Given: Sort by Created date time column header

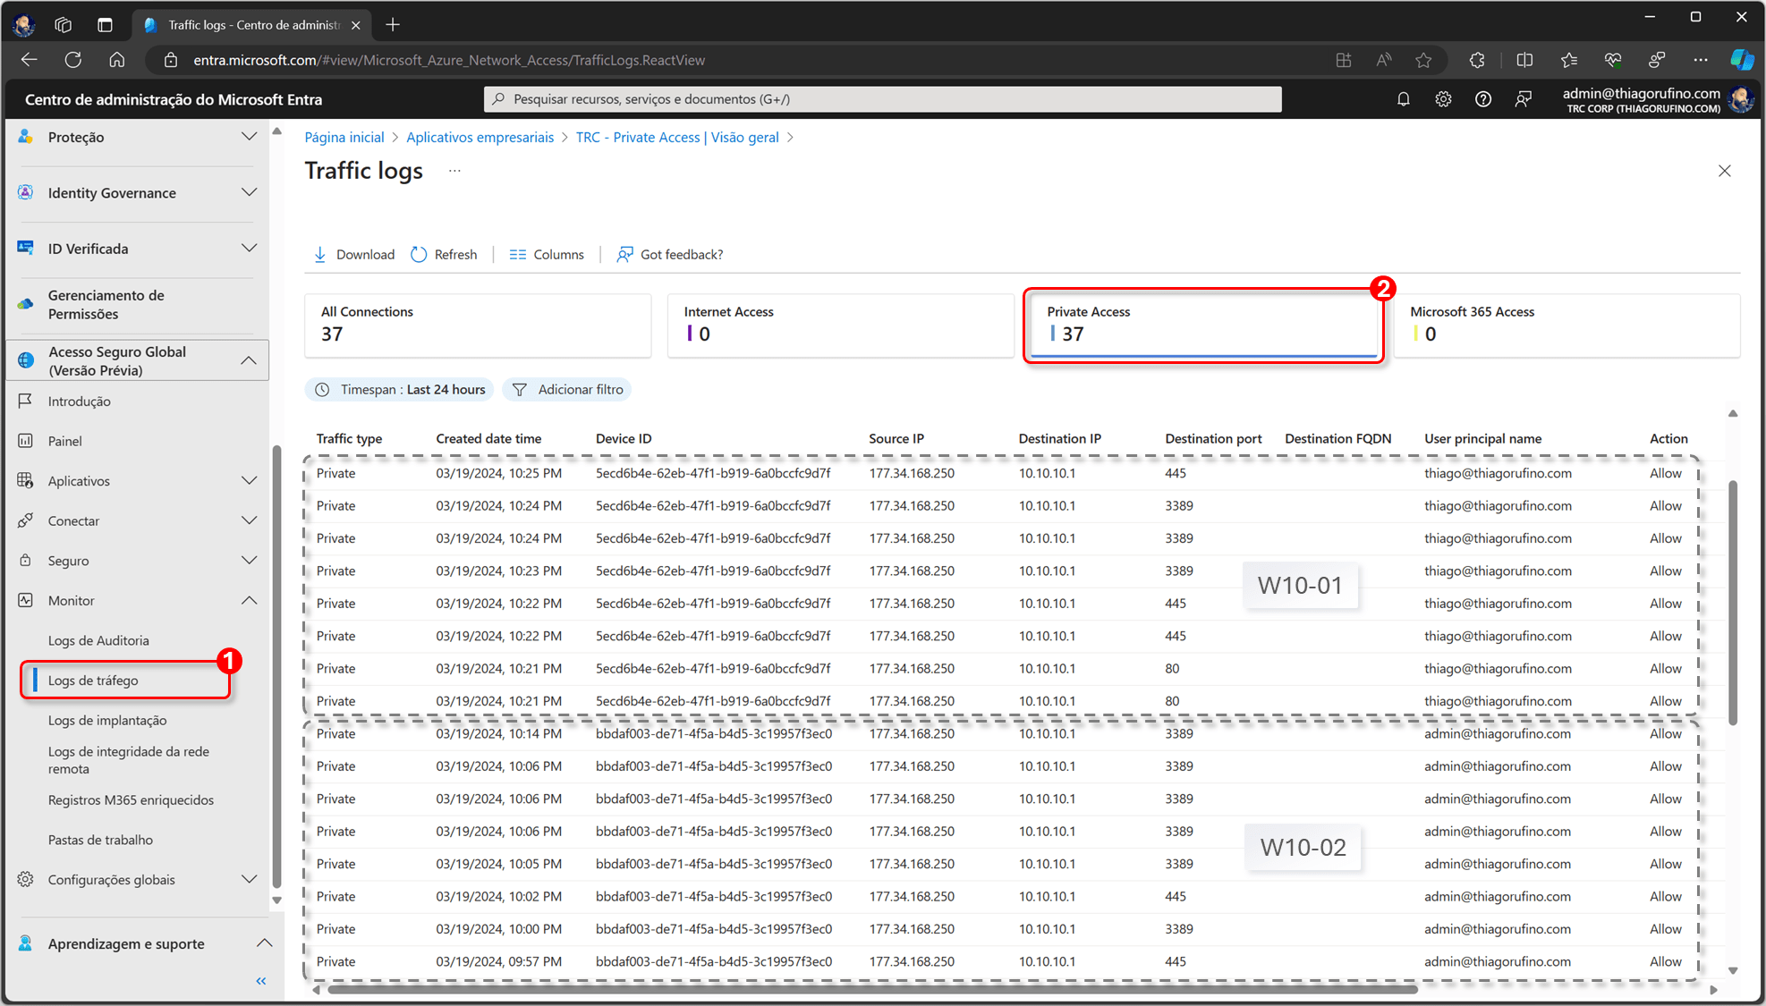Looking at the screenshot, I should (488, 439).
